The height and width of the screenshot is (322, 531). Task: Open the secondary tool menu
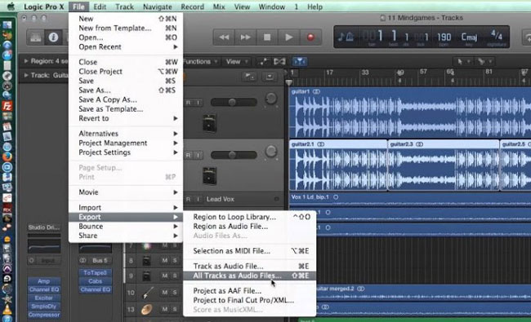[484, 61]
